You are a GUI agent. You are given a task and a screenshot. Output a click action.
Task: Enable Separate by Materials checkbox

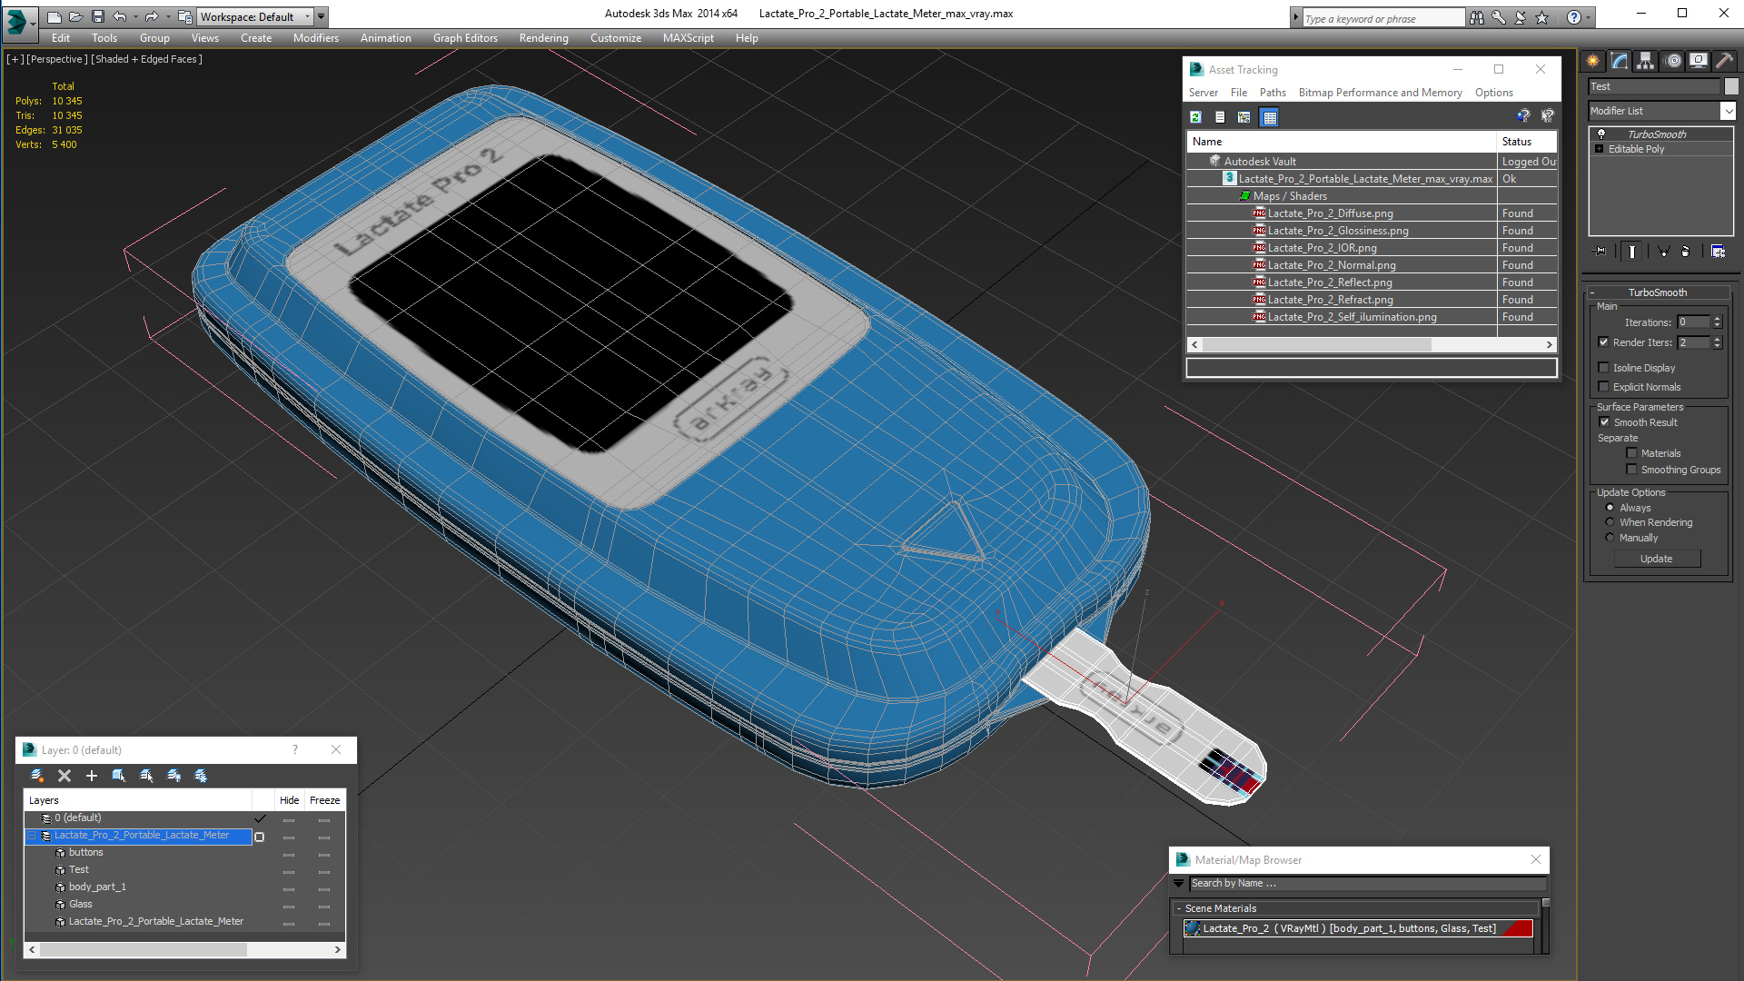(1632, 453)
